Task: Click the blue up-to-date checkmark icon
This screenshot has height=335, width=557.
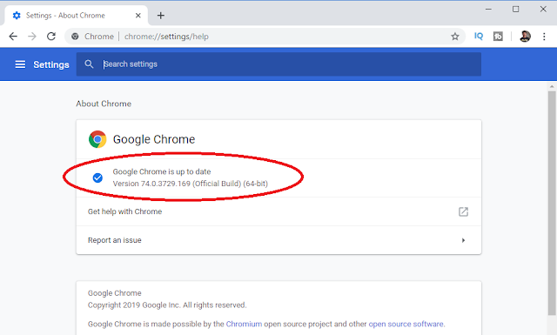Action: click(x=97, y=178)
